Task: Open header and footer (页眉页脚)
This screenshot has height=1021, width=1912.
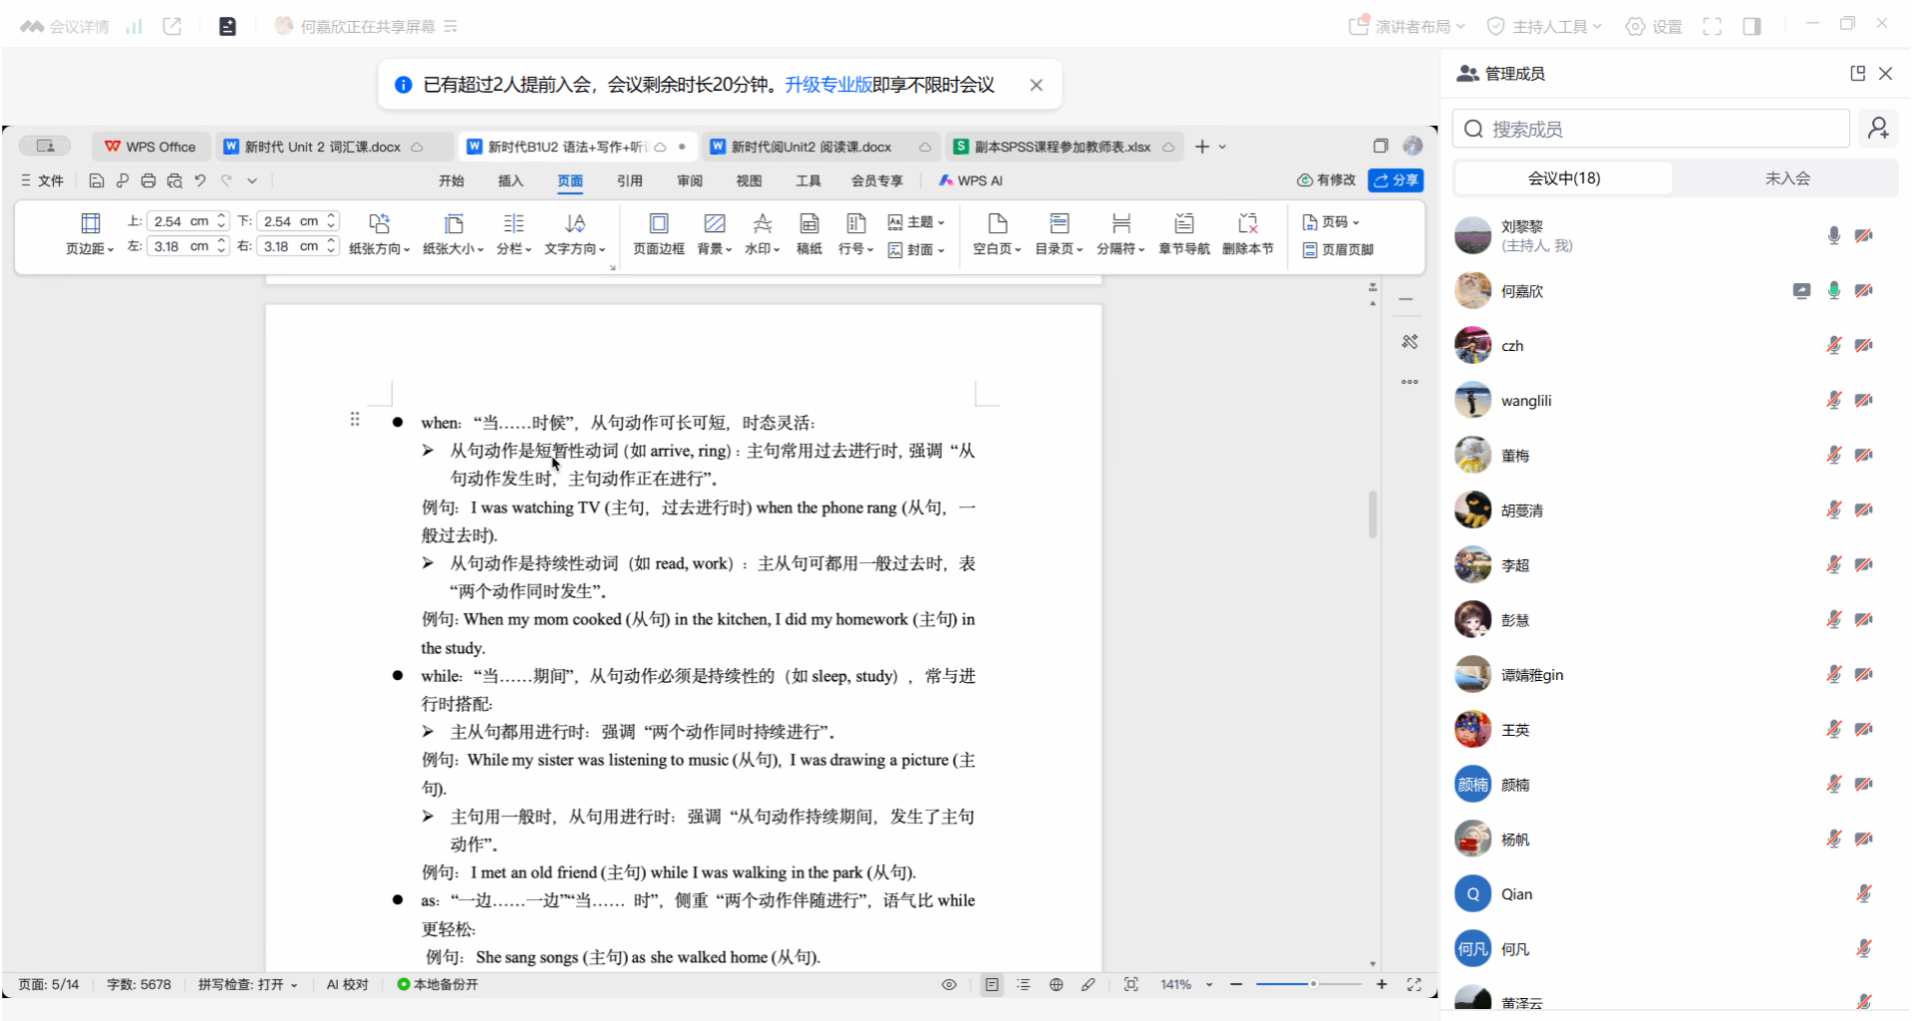Action: click(x=1338, y=250)
